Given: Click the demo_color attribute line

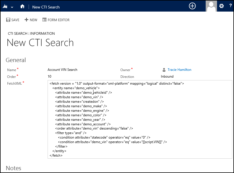Looking at the screenshot, I should (x=81, y=115).
